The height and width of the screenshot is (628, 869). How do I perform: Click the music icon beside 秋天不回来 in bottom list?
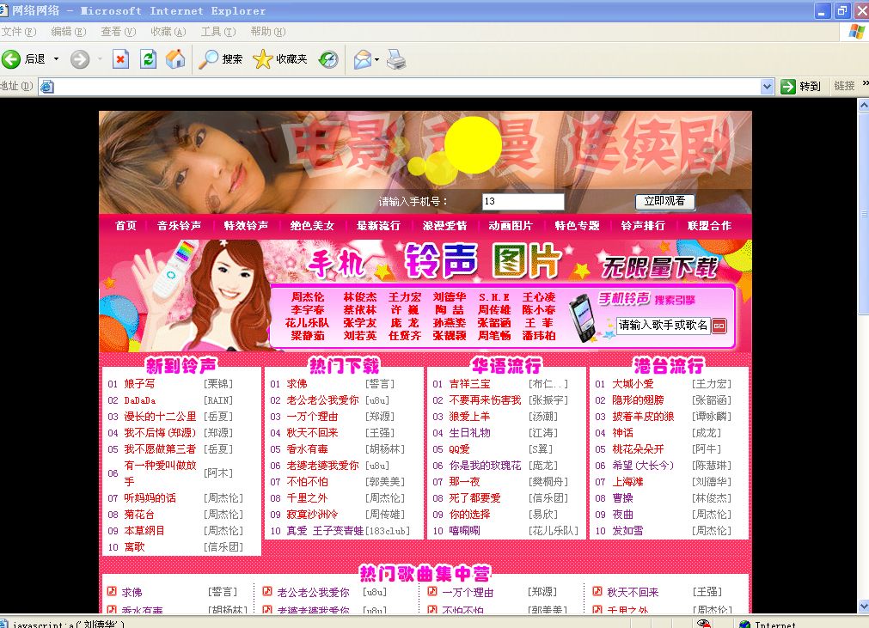[x=597, y=591]
